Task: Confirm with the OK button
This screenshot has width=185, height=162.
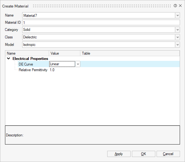Action: tap(143, 154)
